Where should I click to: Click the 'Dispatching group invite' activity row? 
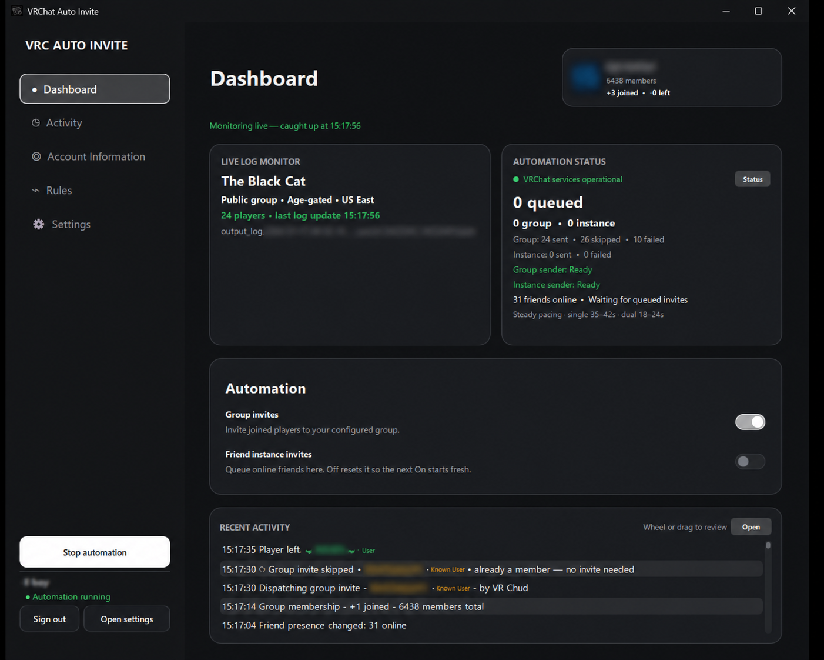(x=491, y=588)
